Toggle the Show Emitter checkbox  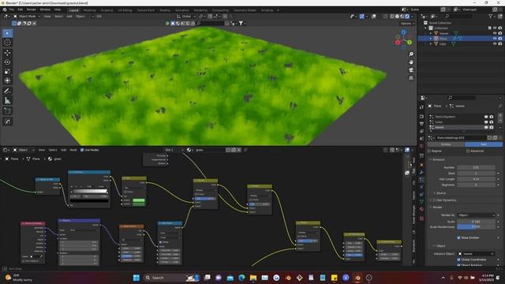point(458,237)
